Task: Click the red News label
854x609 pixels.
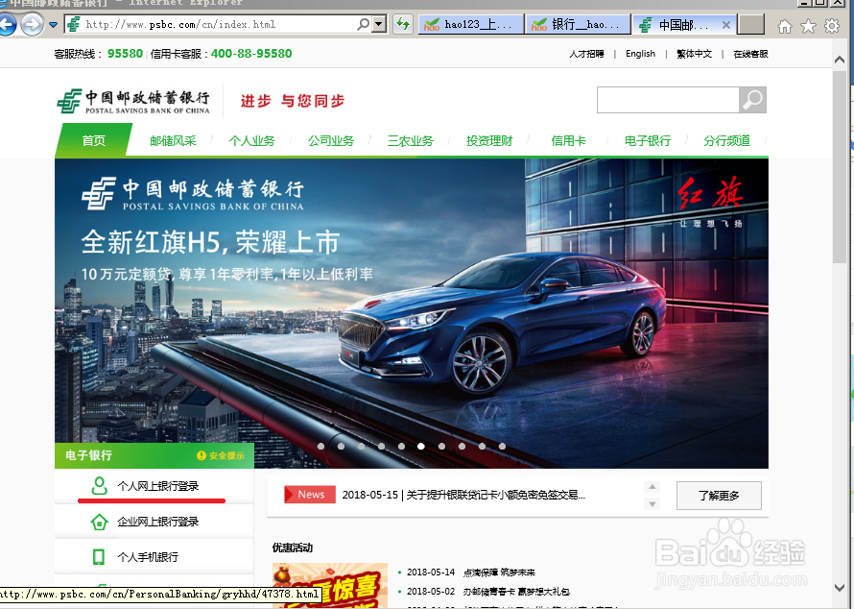Action: pyautogui.click(x=310, y=495)
